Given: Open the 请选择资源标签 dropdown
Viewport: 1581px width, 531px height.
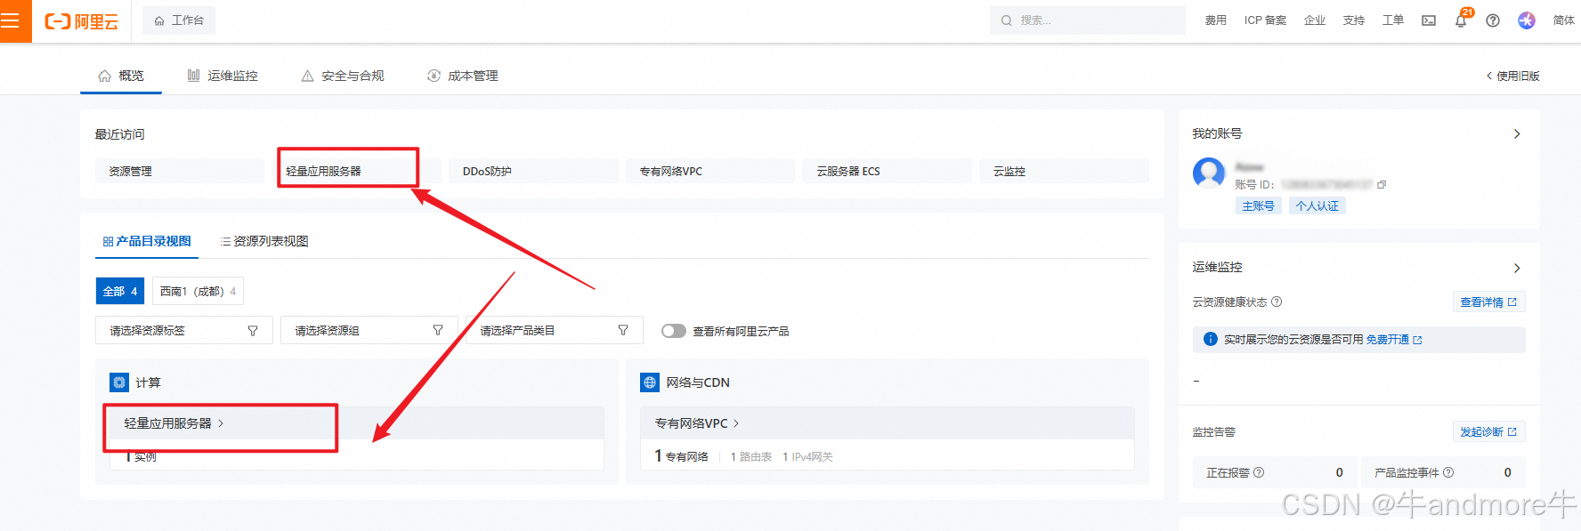Looking at the screenshot, I should [x=184, y=330].
